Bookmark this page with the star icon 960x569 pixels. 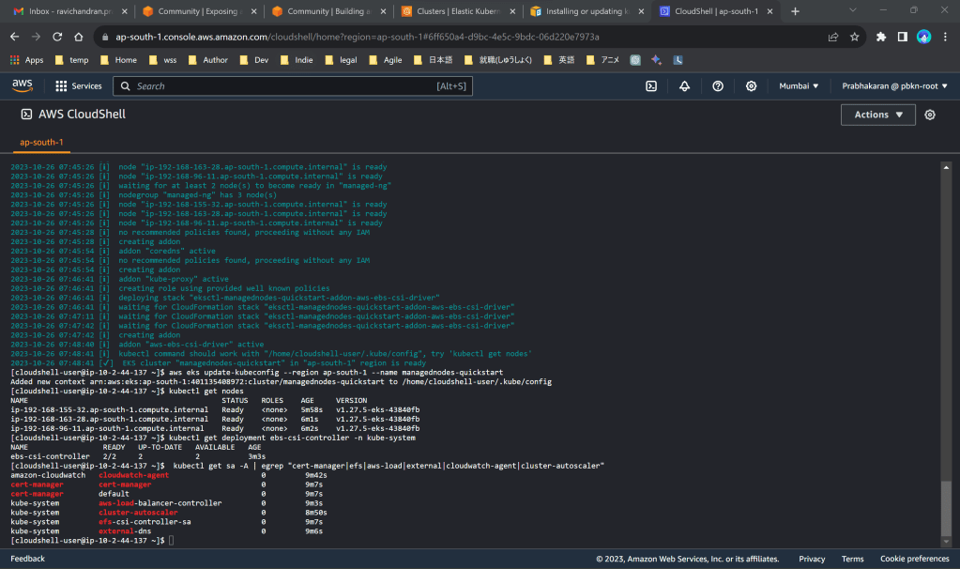[855, 37]
